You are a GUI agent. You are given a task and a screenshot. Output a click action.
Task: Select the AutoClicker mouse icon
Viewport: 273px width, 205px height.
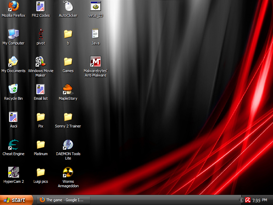tap(68, 6)
